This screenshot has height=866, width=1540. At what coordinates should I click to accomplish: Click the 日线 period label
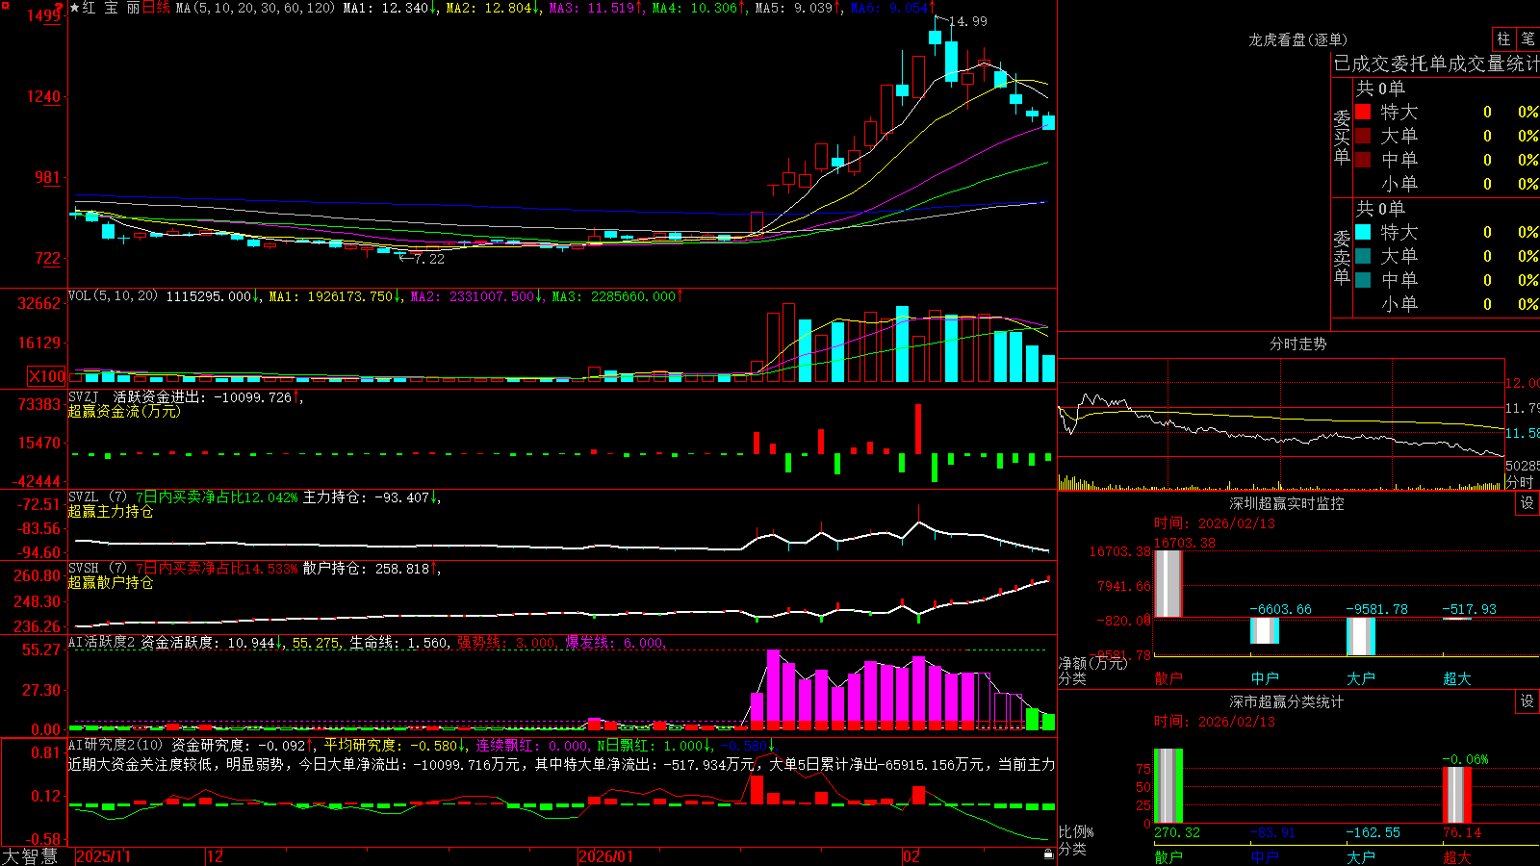coord(156,8)
